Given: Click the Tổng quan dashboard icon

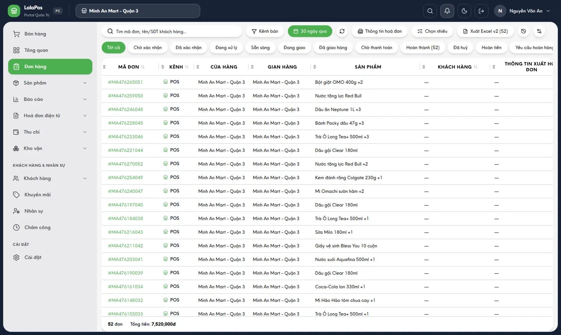Looking at the screenshot, I should (x=16, y=50).
